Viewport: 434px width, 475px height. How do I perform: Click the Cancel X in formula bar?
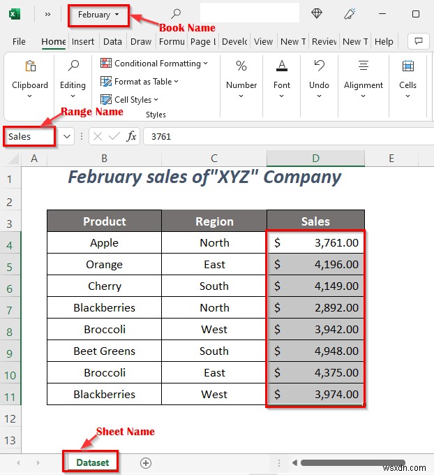[98, 136]
